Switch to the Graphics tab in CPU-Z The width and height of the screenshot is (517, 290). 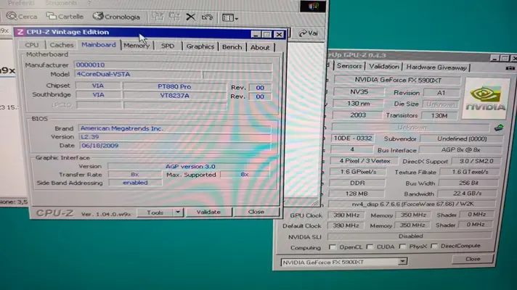[200, 46]
